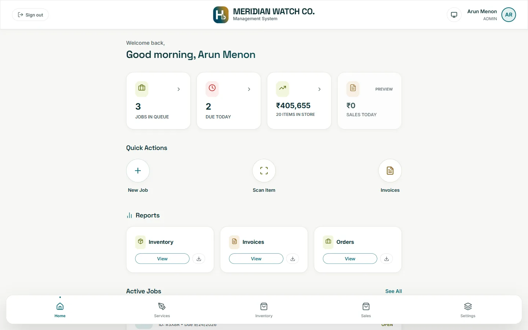
Task: Click the 20 ITEMS IN STORE label
Action: pos(296,114)
